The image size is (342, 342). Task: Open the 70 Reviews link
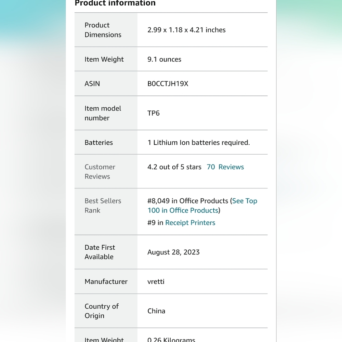click(225, 167)
